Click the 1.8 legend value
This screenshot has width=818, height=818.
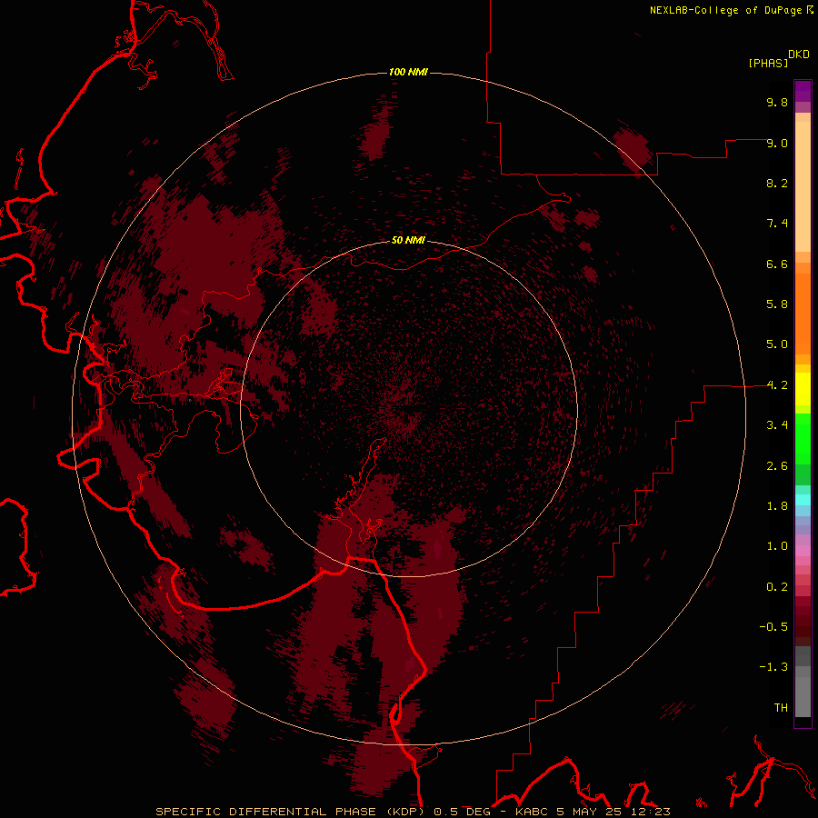777,506
